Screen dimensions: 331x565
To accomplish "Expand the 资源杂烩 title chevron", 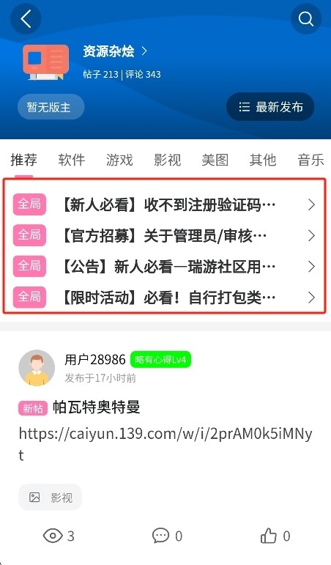I will tap(144, 51).
